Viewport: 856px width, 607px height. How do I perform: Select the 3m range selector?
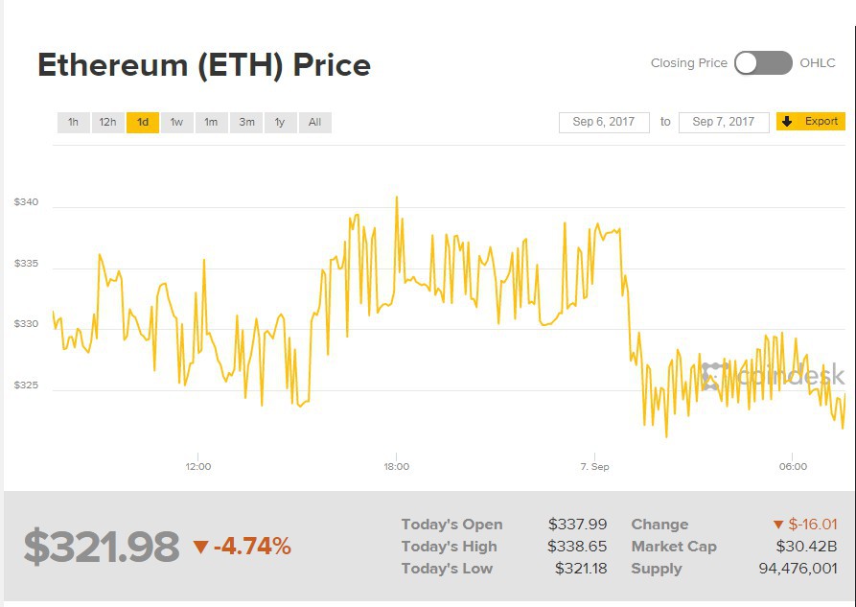coord(245,123)
